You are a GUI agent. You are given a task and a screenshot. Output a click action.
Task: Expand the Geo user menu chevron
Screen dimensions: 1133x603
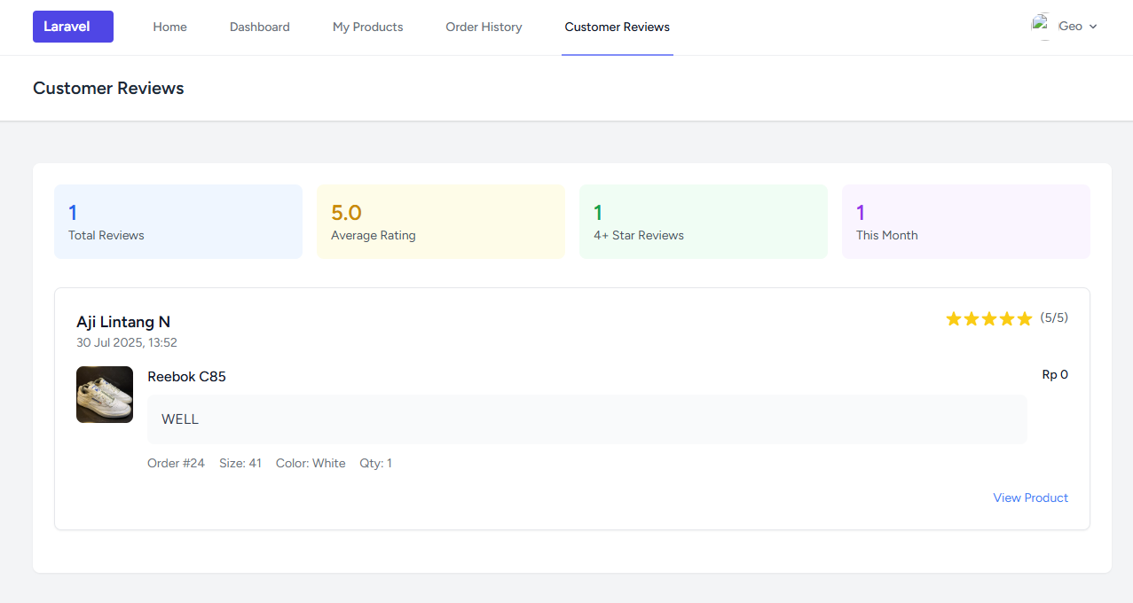[x=1093, y=27]
